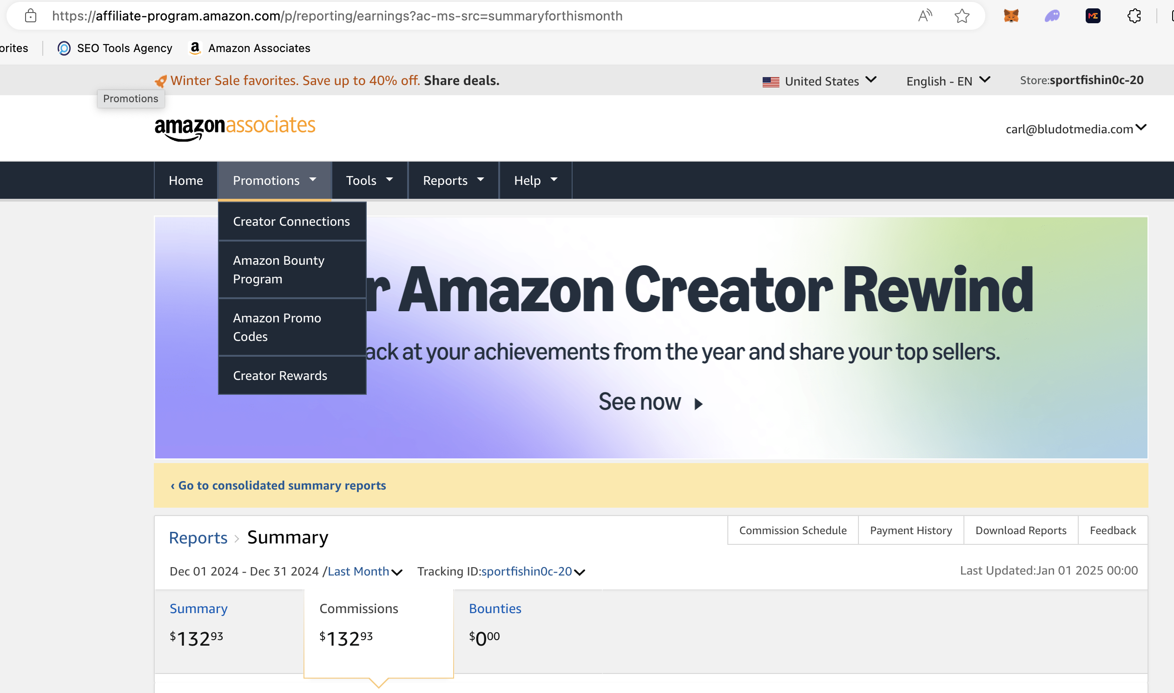Click the Read Aloud icon in address bar
This screenshot has height=693, width=1174.
pos(924,16)
